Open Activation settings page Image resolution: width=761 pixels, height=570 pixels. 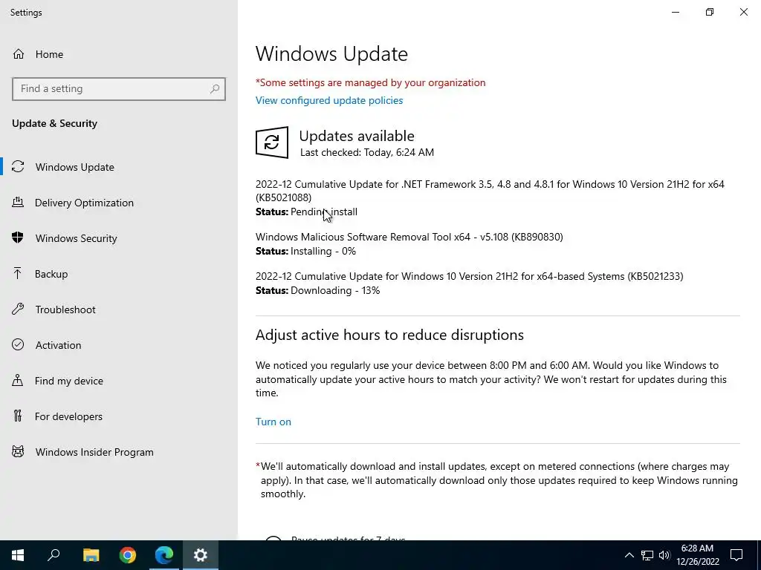(119, 345)
